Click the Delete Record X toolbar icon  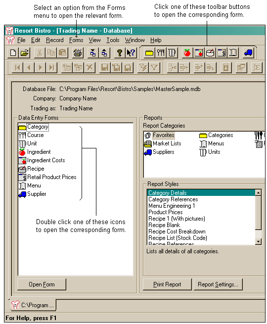tap(89, 68)
